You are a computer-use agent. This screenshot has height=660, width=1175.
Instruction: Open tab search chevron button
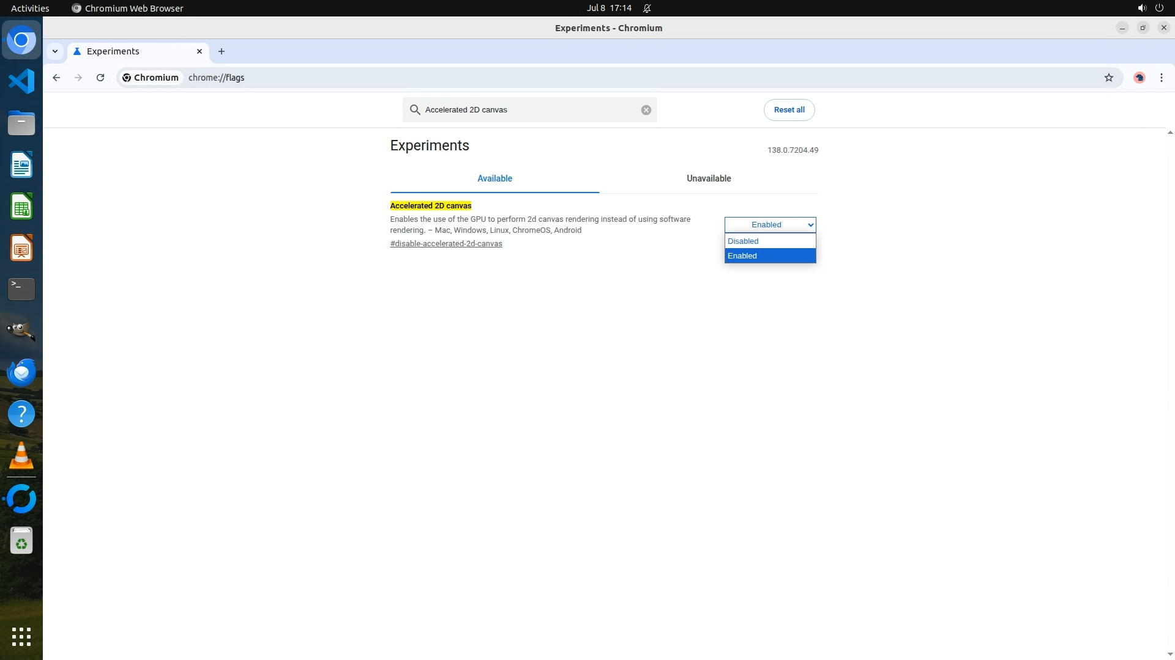click(x=55, y=51)
